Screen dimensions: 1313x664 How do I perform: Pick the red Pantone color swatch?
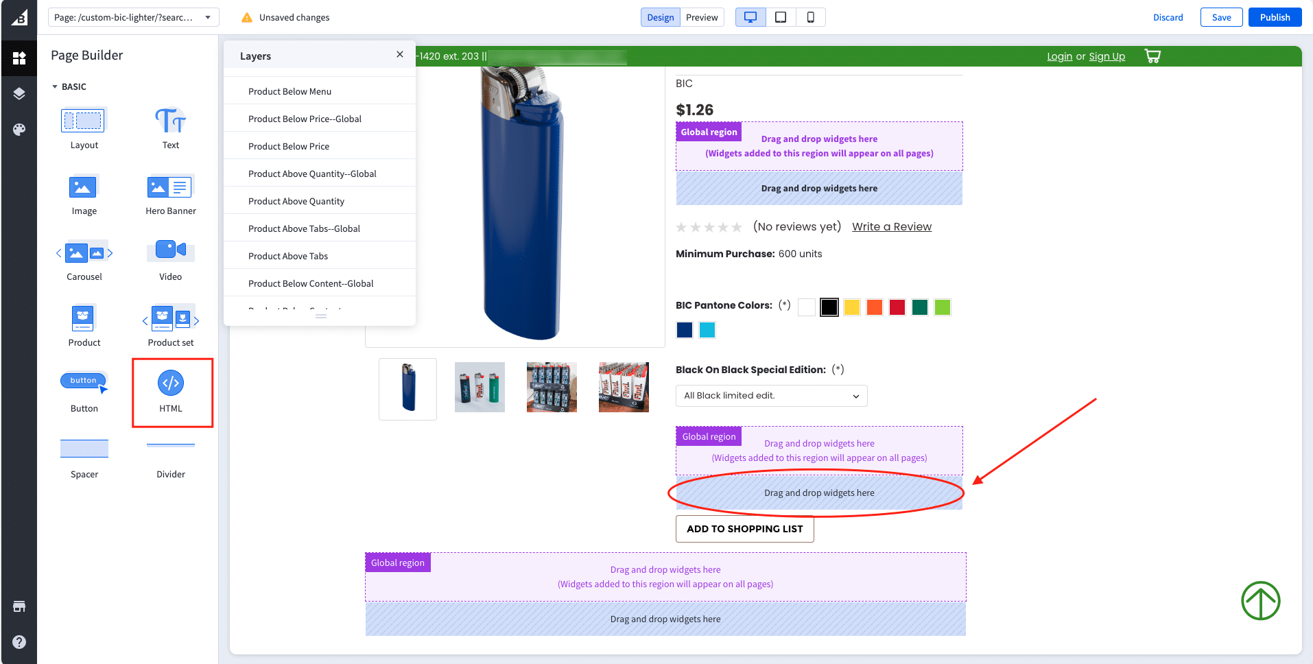[x=897, y=307]
